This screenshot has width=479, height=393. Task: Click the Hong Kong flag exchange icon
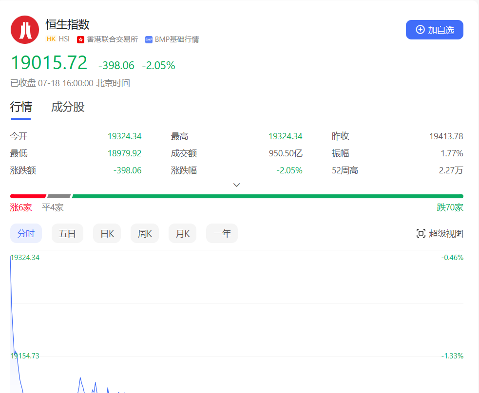coord(81,40)
